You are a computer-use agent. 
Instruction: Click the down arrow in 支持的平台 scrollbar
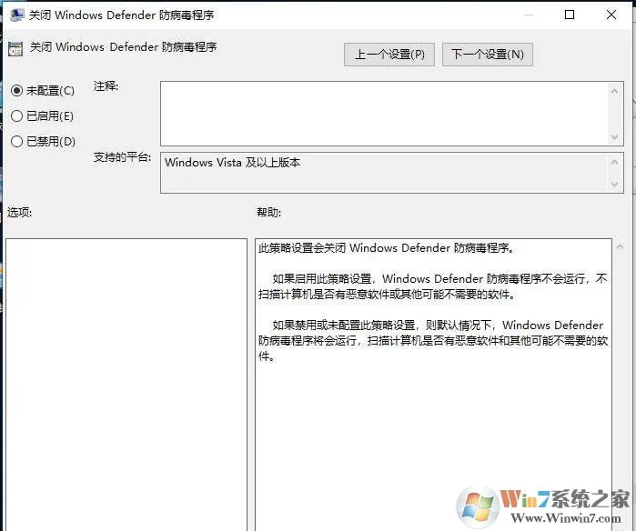(x=614, y=185)
